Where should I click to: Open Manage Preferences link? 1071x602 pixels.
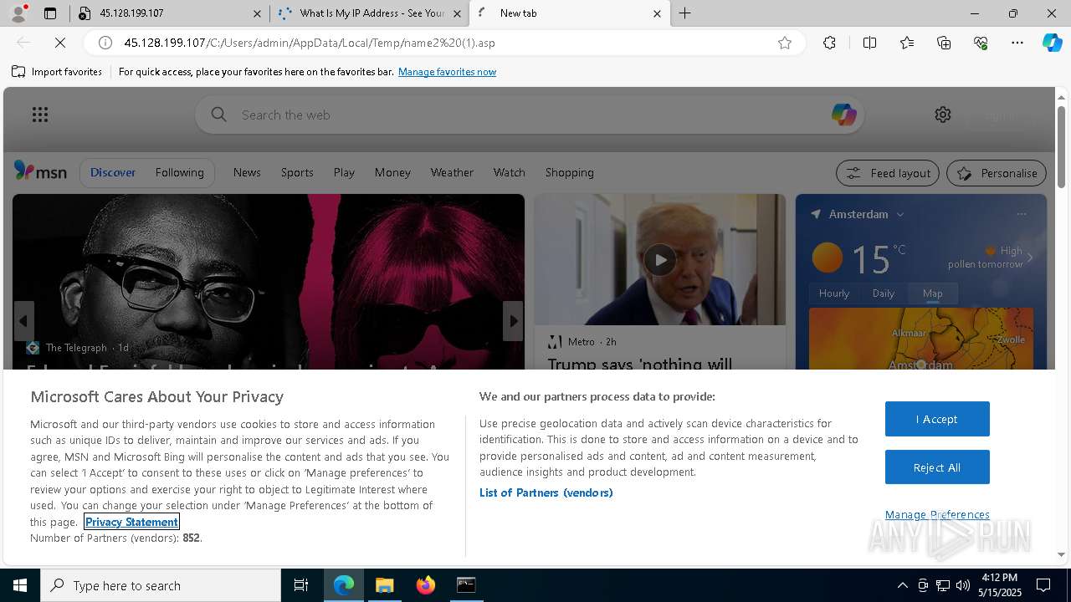click(937, 514)
